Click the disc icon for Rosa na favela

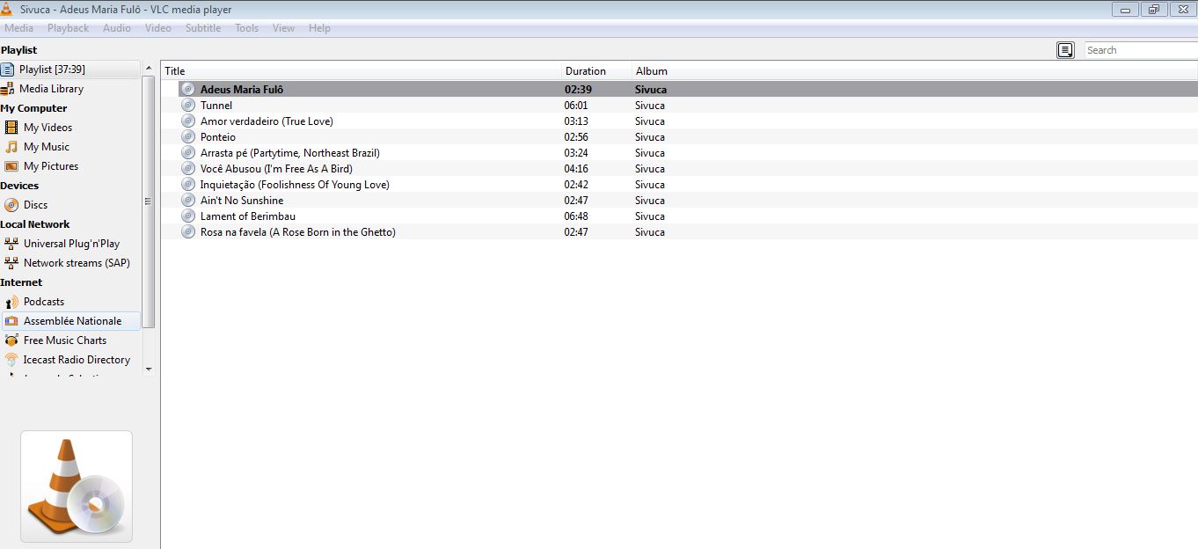tap(187, 231)
